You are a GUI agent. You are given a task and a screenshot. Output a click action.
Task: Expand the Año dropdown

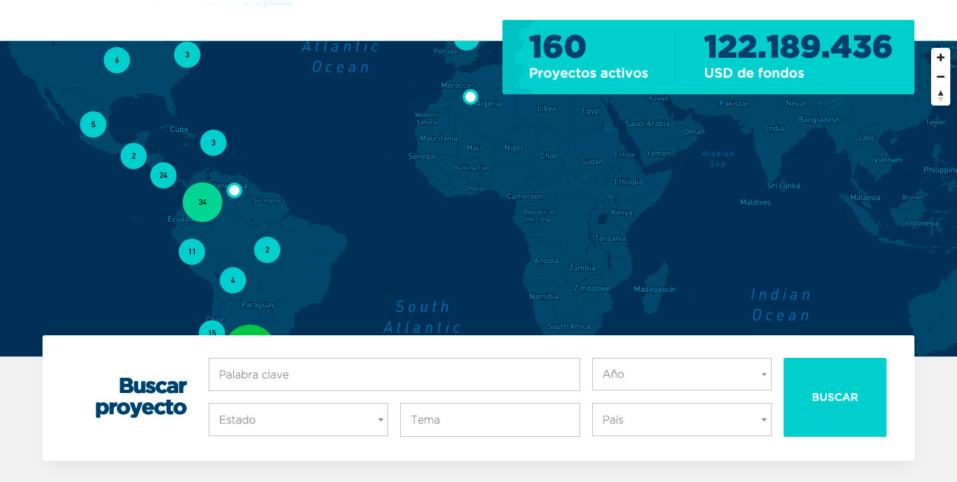[x=681, y=374]
